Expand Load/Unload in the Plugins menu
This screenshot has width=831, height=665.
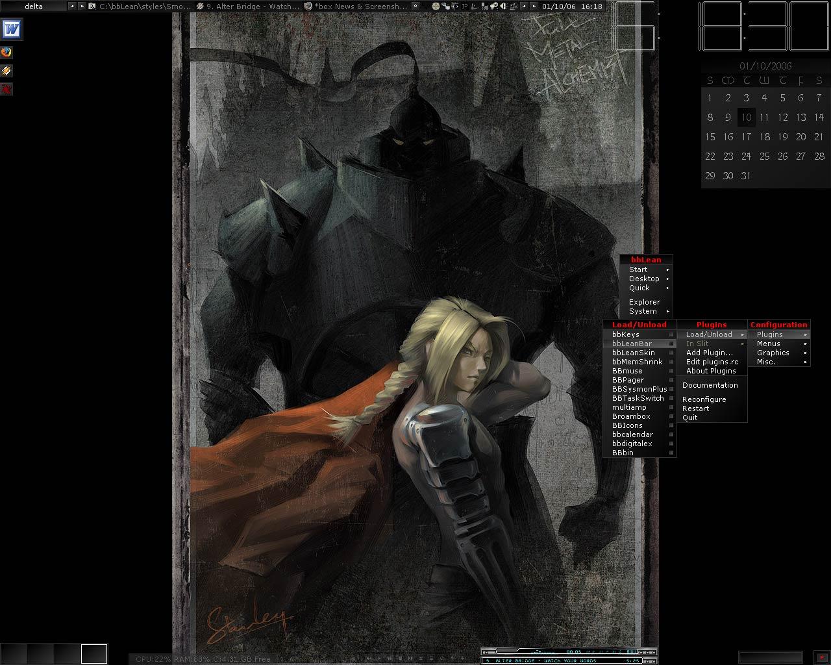tap(712, 334)
